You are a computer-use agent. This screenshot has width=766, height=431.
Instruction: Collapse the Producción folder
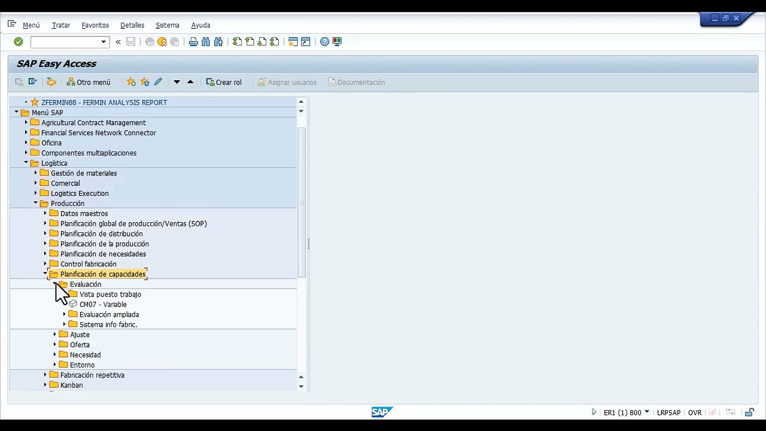[x=36, y=204]
